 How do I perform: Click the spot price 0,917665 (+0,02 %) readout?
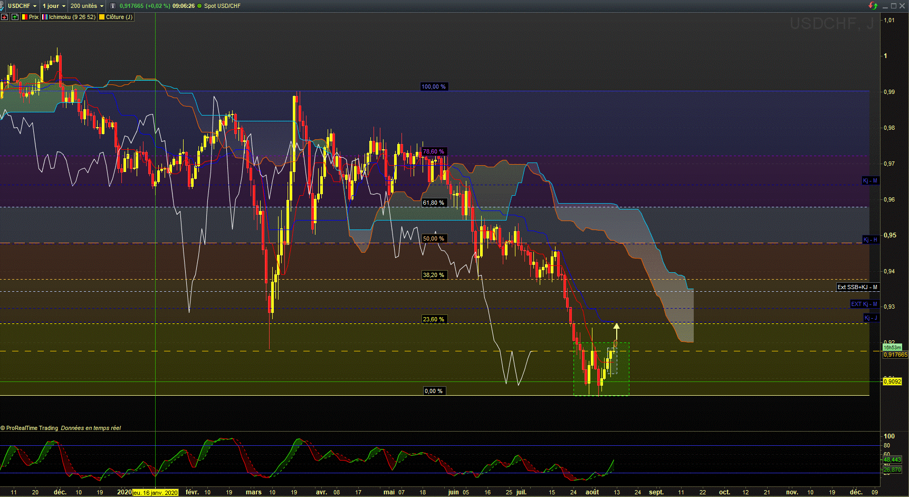[145, 6]
